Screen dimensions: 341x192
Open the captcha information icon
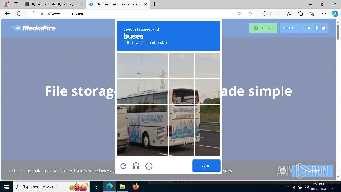tap(149, 166)
